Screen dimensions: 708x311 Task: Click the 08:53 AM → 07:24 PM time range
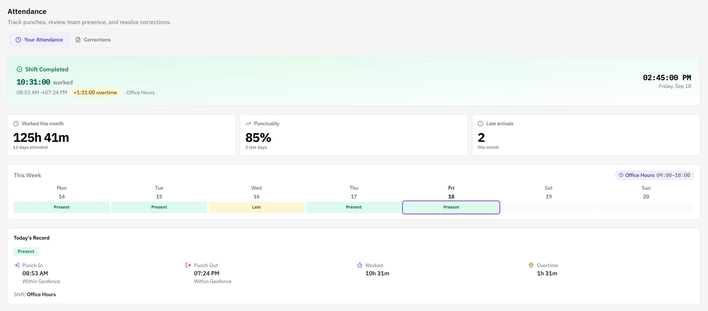coord(42,93)
